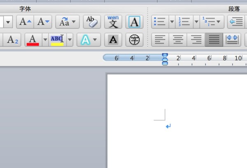
Task: Toggle center alignment
Action: 178,40
